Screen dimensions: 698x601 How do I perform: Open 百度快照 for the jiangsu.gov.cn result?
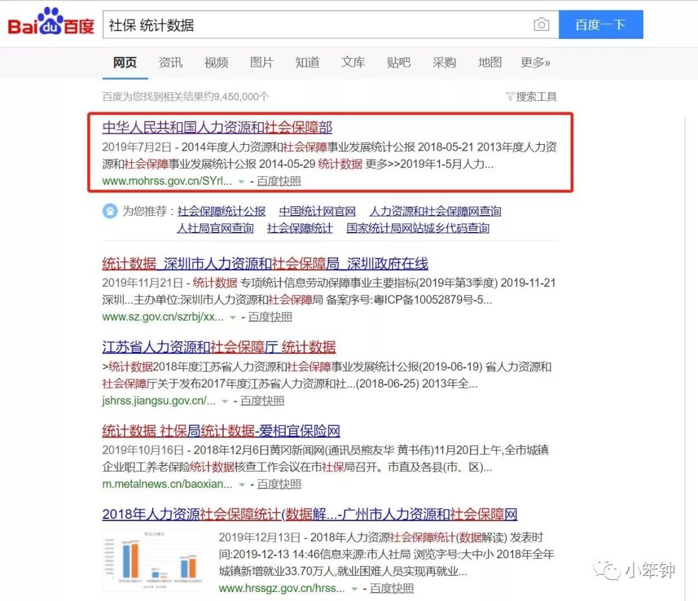(x=262, y=401)
